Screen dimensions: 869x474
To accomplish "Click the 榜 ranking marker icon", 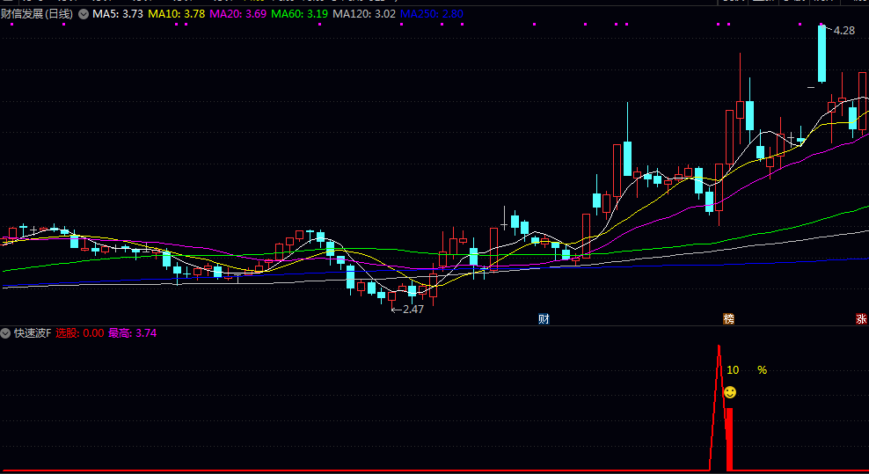I will point(728,318).
